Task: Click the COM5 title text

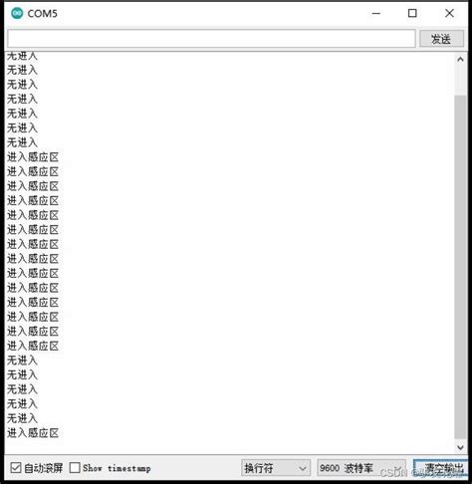Action: click(x=43, y=14)
